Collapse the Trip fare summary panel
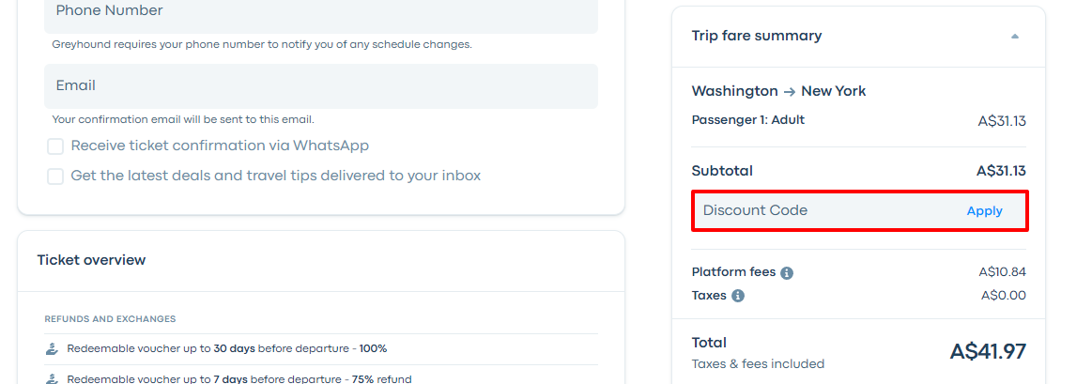This screenshot has width=1092, height=384. (1014, 37)
